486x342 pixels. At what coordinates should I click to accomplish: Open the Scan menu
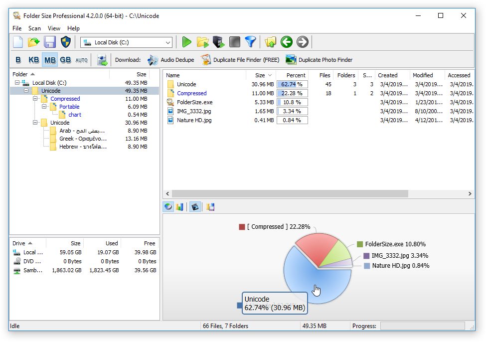pos(34,28)
